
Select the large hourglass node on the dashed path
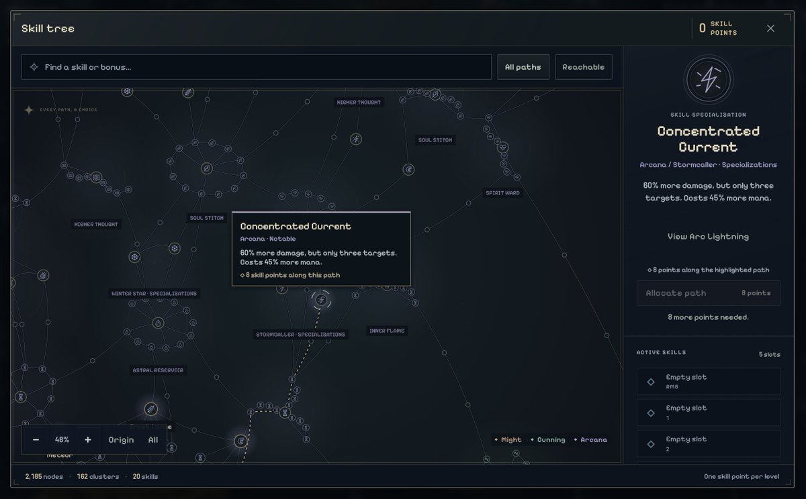pyautogui.click(x=285, y=412)
